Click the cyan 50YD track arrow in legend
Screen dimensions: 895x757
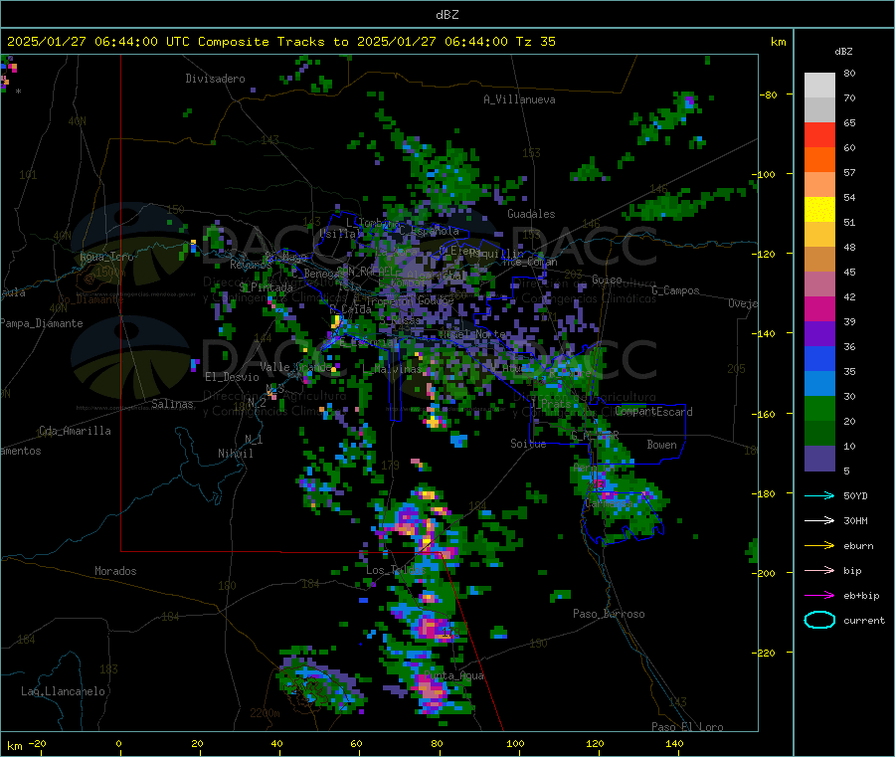(819, 495)
